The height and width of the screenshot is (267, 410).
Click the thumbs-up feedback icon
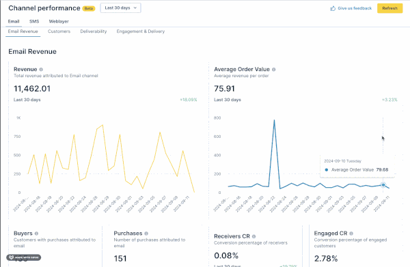pos(333,8)
